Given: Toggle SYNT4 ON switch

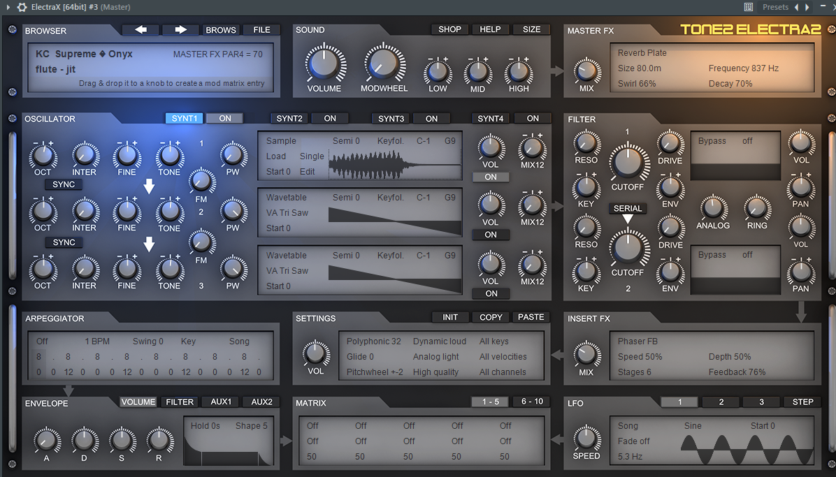Looking at the screenshot, I should (x=533, y=118).
